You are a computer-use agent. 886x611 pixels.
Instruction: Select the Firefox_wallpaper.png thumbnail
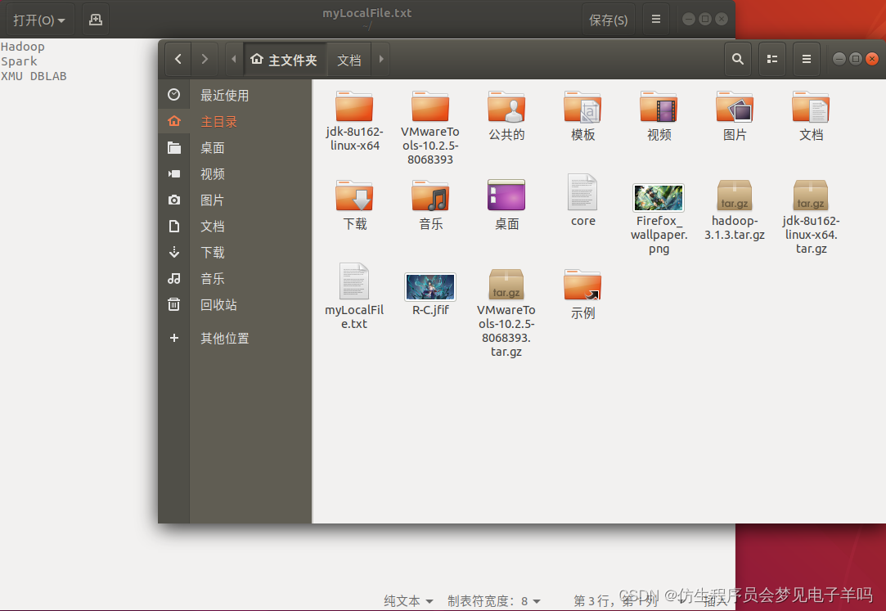659,197
